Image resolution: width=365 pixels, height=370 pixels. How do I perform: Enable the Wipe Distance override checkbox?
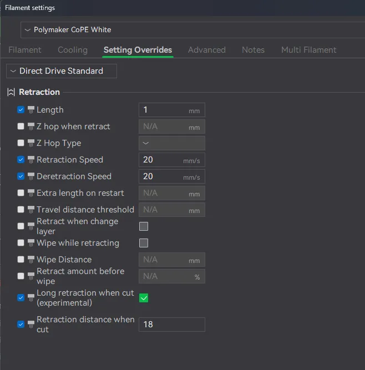point(21,260)
